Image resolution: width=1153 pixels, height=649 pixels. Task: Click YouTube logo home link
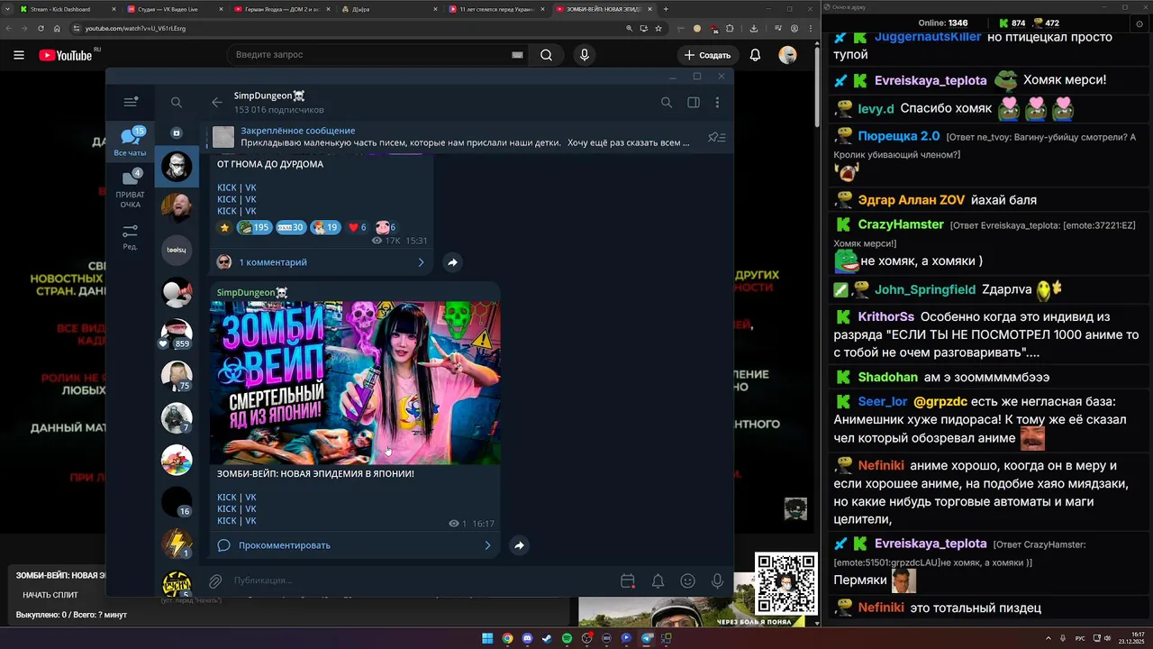tap(66, 55)
